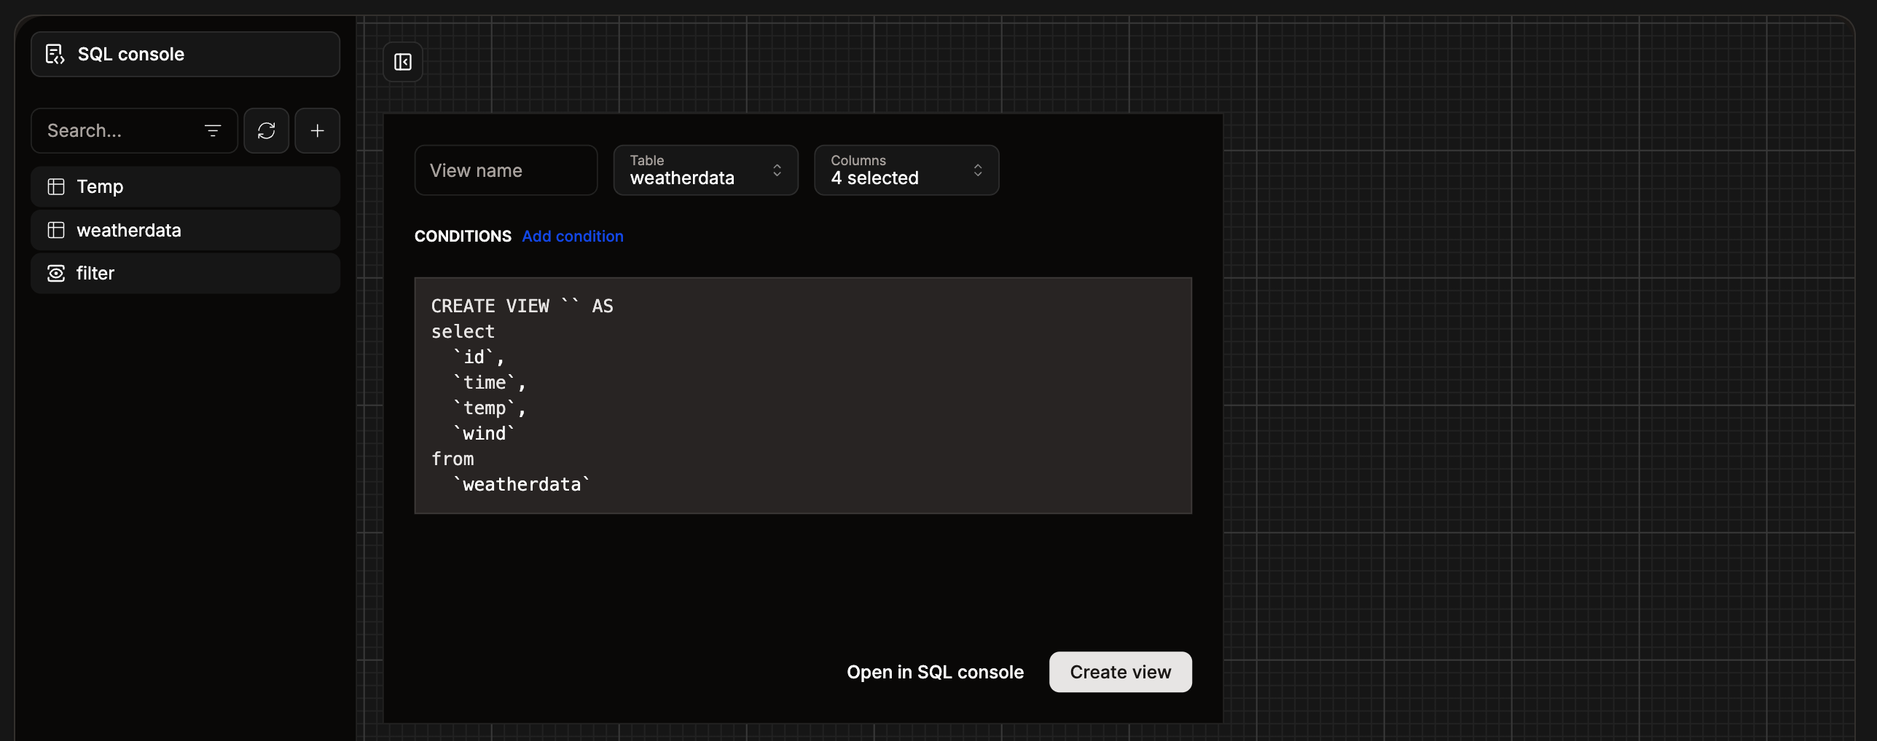Click Open in SQL console
The width and height of the screenshot is (1877, 741).
pos(935,672)
